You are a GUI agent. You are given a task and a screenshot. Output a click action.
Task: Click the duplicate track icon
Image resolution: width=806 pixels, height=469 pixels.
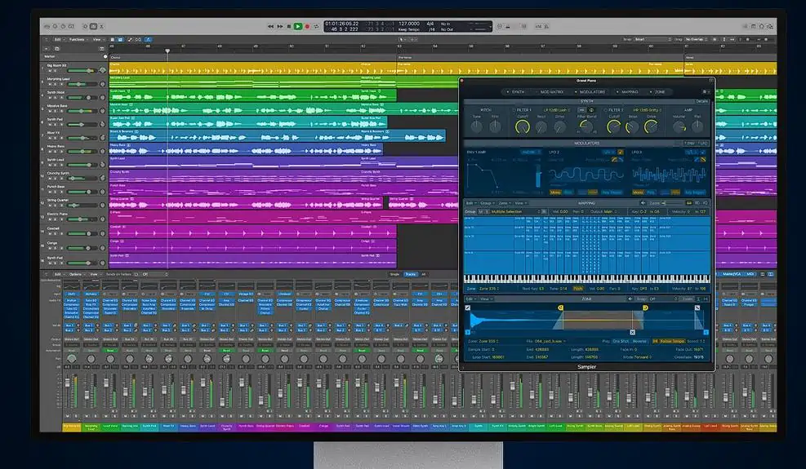pyautogui.click(x=57, y=49)
